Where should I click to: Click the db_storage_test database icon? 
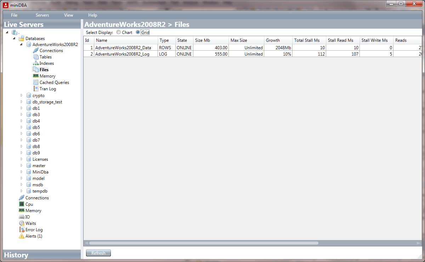coord(29,102)
